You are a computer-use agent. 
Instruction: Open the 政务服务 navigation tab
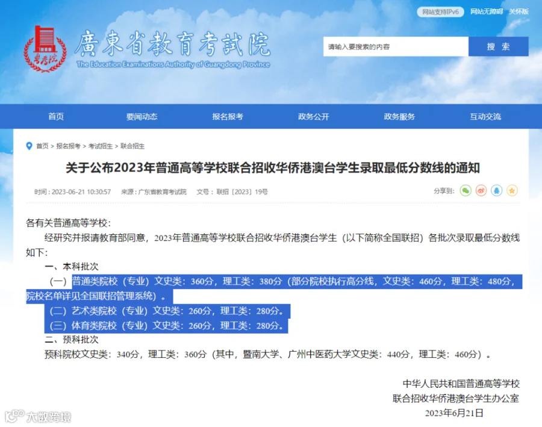[x=399, y=116]
